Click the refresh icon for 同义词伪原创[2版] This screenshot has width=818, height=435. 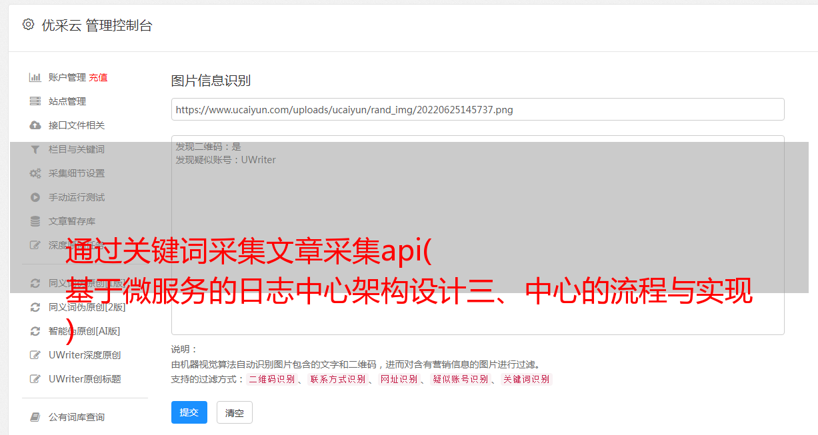(x=35, y=307)
